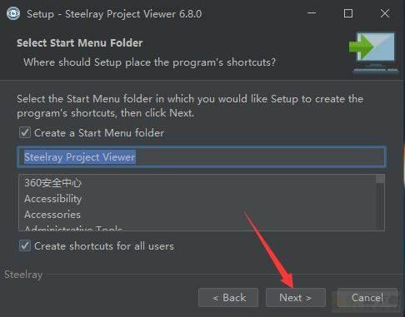Cancel the Steelray setup
This screenshot has height=317, width=405.
[x=367, y=298]
